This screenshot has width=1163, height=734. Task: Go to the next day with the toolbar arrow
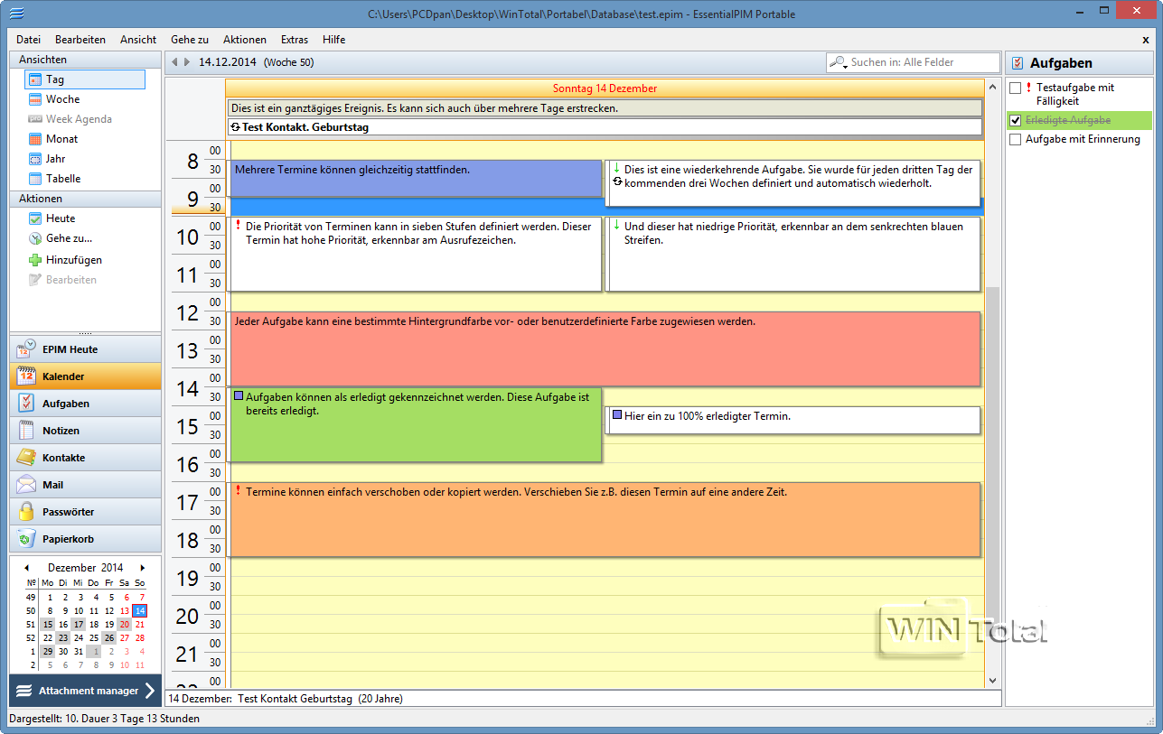(x=187, y=62)
